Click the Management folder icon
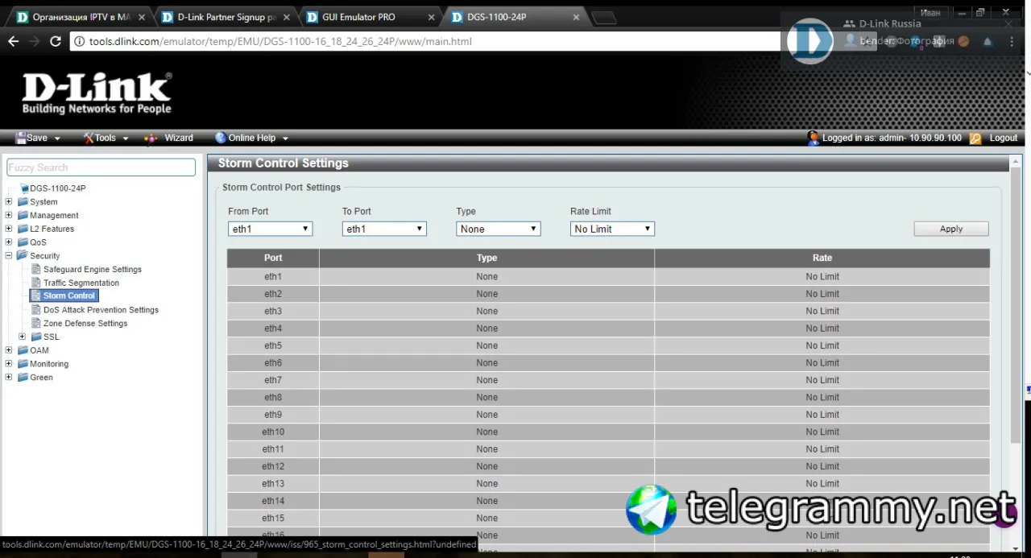This screenshot has width=1031, height=558. [x=23, y=215]
